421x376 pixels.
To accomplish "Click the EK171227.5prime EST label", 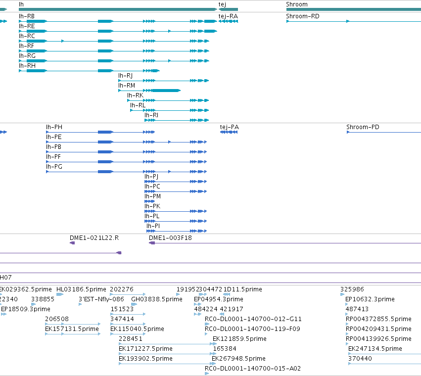I will pos(145,349).
